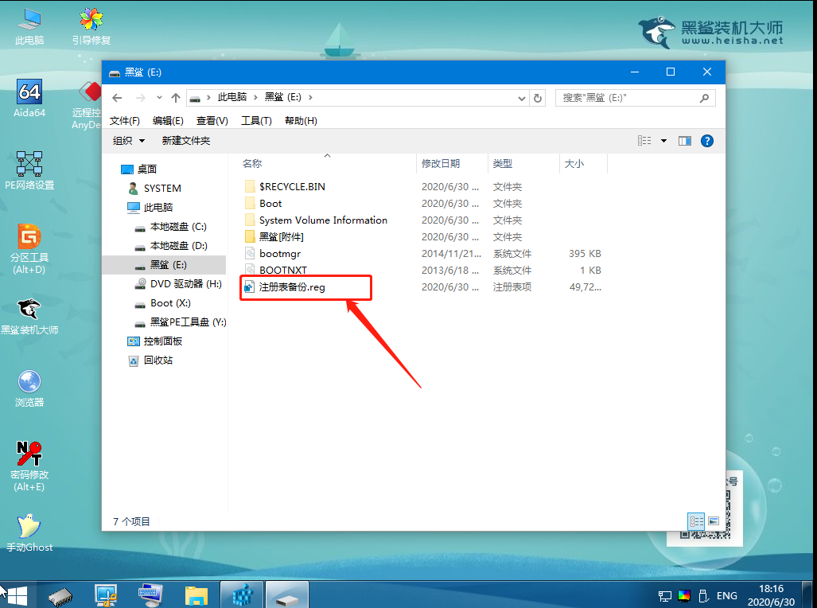
Task: Open the PE网络设置 desktop icon
Action: pyautogui.click(x=29, y=170)
